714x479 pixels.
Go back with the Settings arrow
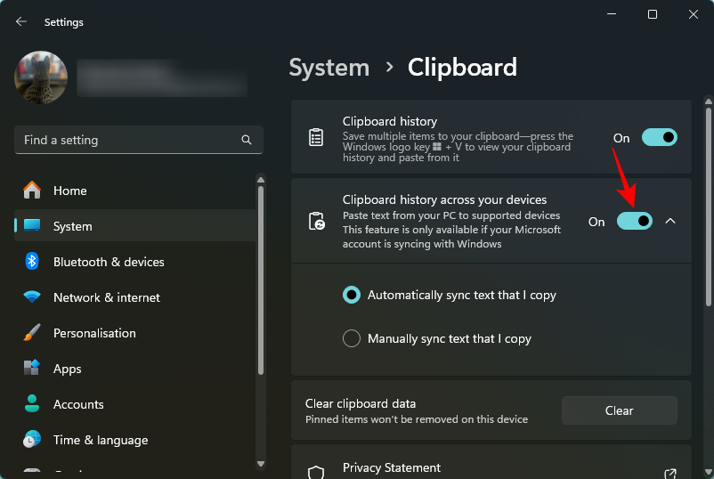pos(21,21)
